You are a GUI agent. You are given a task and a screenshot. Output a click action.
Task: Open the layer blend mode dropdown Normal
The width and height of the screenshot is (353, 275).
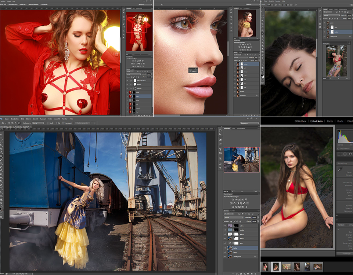point(234,217)
